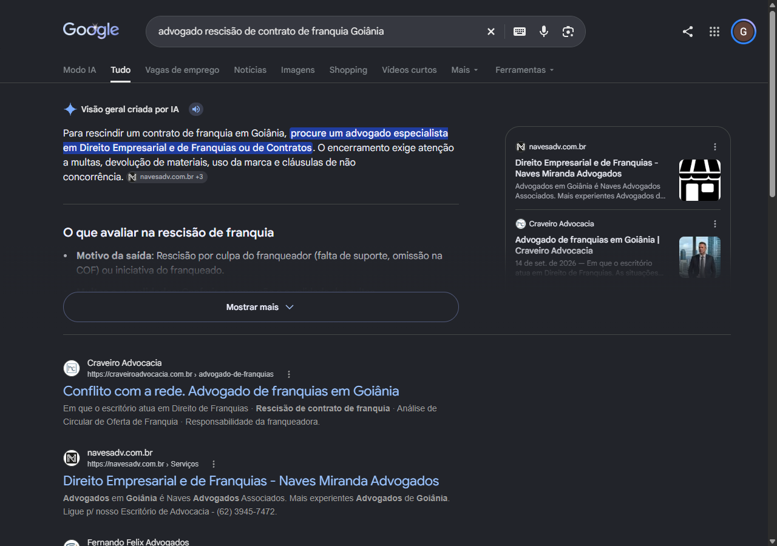Click inside the search query field
Image resolution: width=777 pixels, height=546 pixels.
pyautogui.click(x=316, y=32)
